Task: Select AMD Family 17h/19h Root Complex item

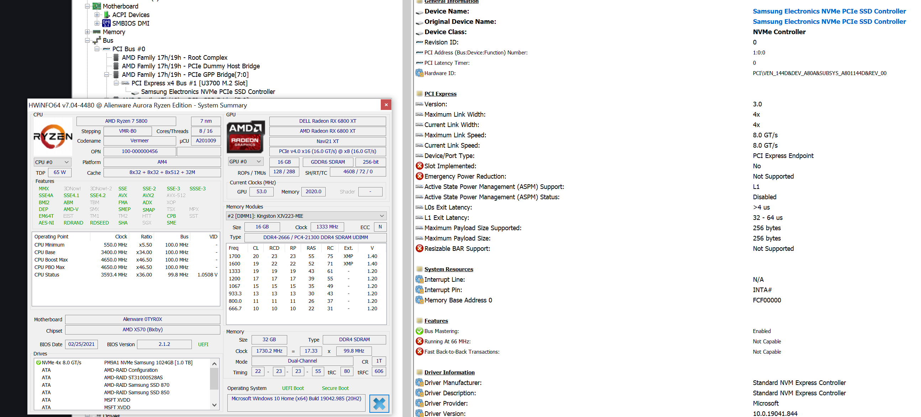Action: click(x=174, y=58)
